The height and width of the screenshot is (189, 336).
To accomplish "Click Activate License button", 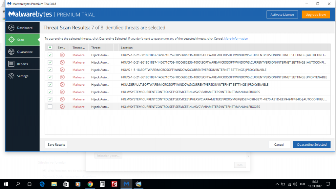I will (282, 14).
